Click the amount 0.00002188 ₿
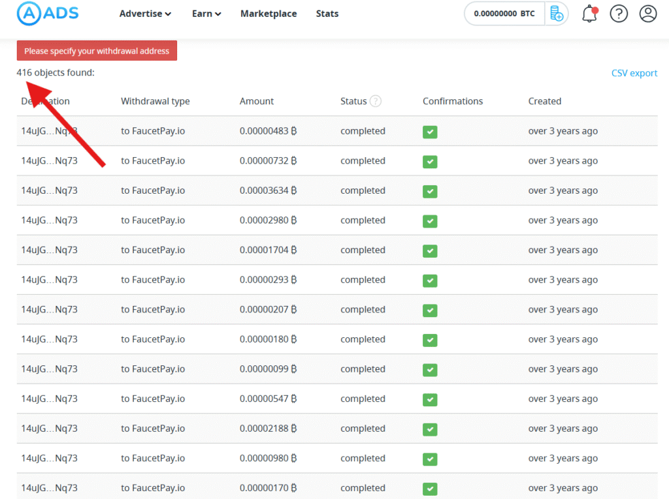 coord(268,429)
